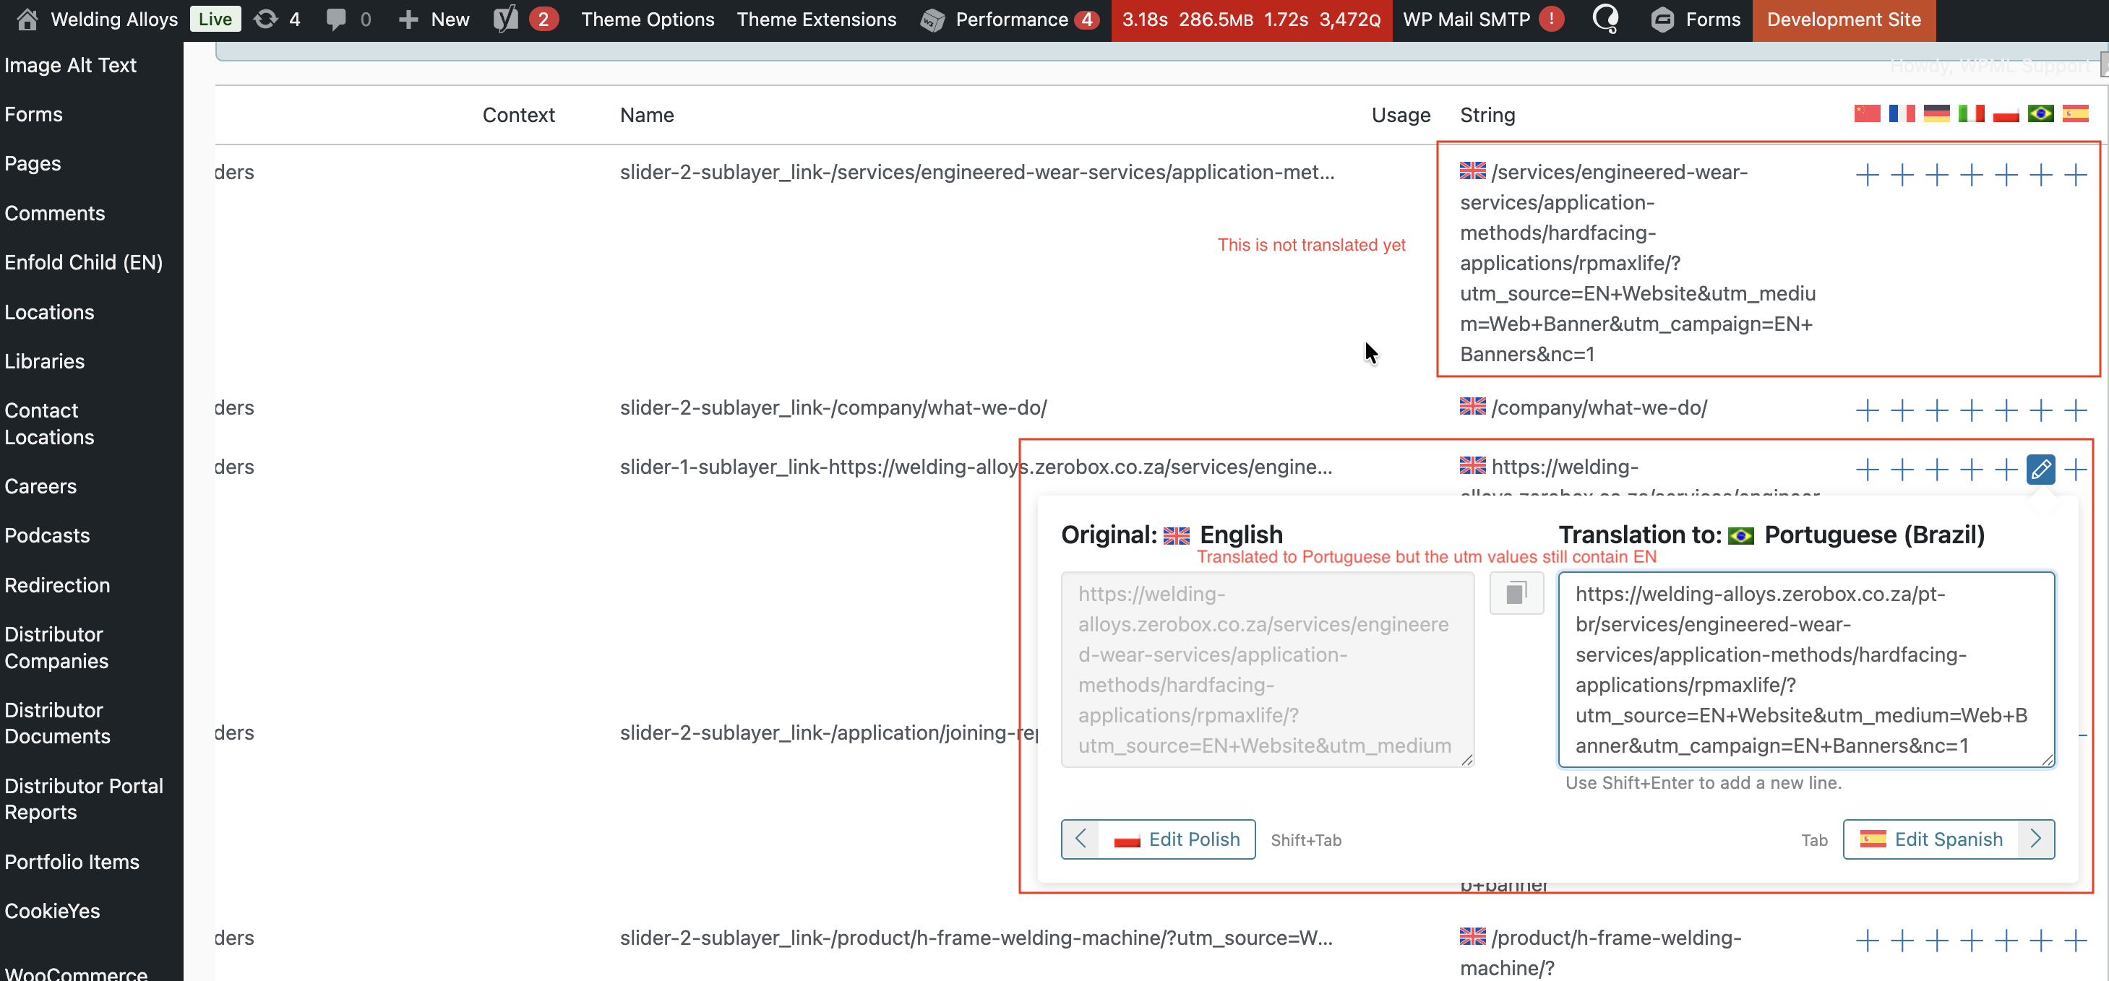Open the WooCommerce sidebar menu
Viewport: 2109px width, 981px height.
click(75, 973)
